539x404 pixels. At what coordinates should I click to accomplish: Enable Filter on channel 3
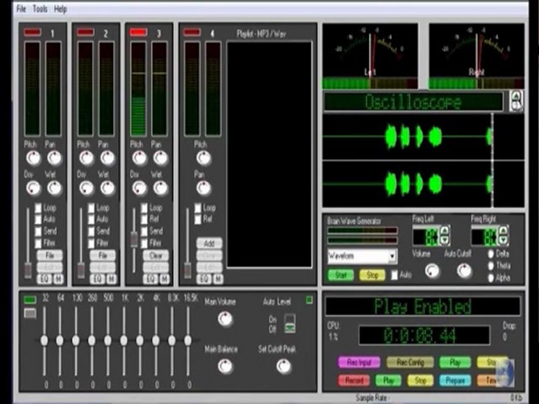click(144, 243)
